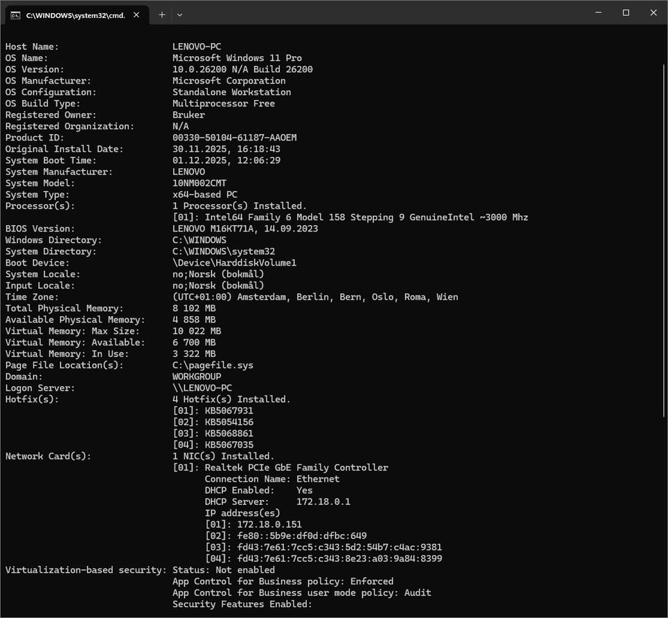Click hotfix KB5067931
Viewport: 668px width, 618px height.
pos(229,411)
